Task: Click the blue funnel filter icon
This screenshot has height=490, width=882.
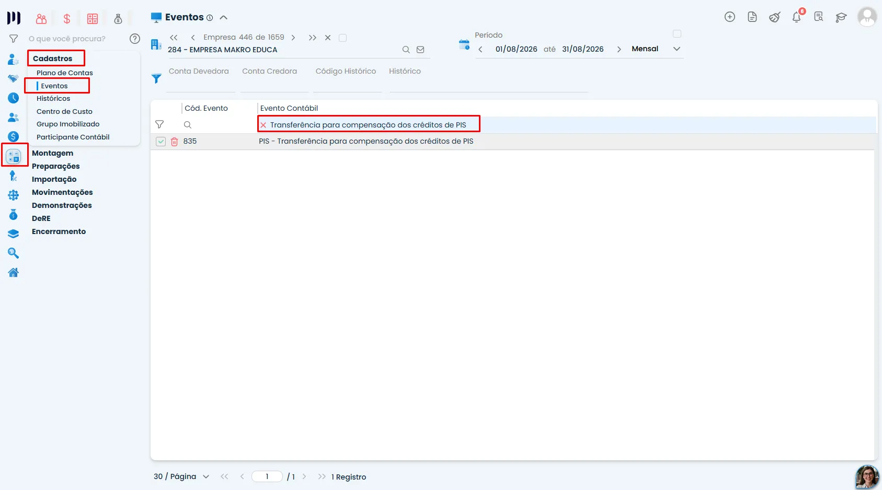Action: point(156,78)
